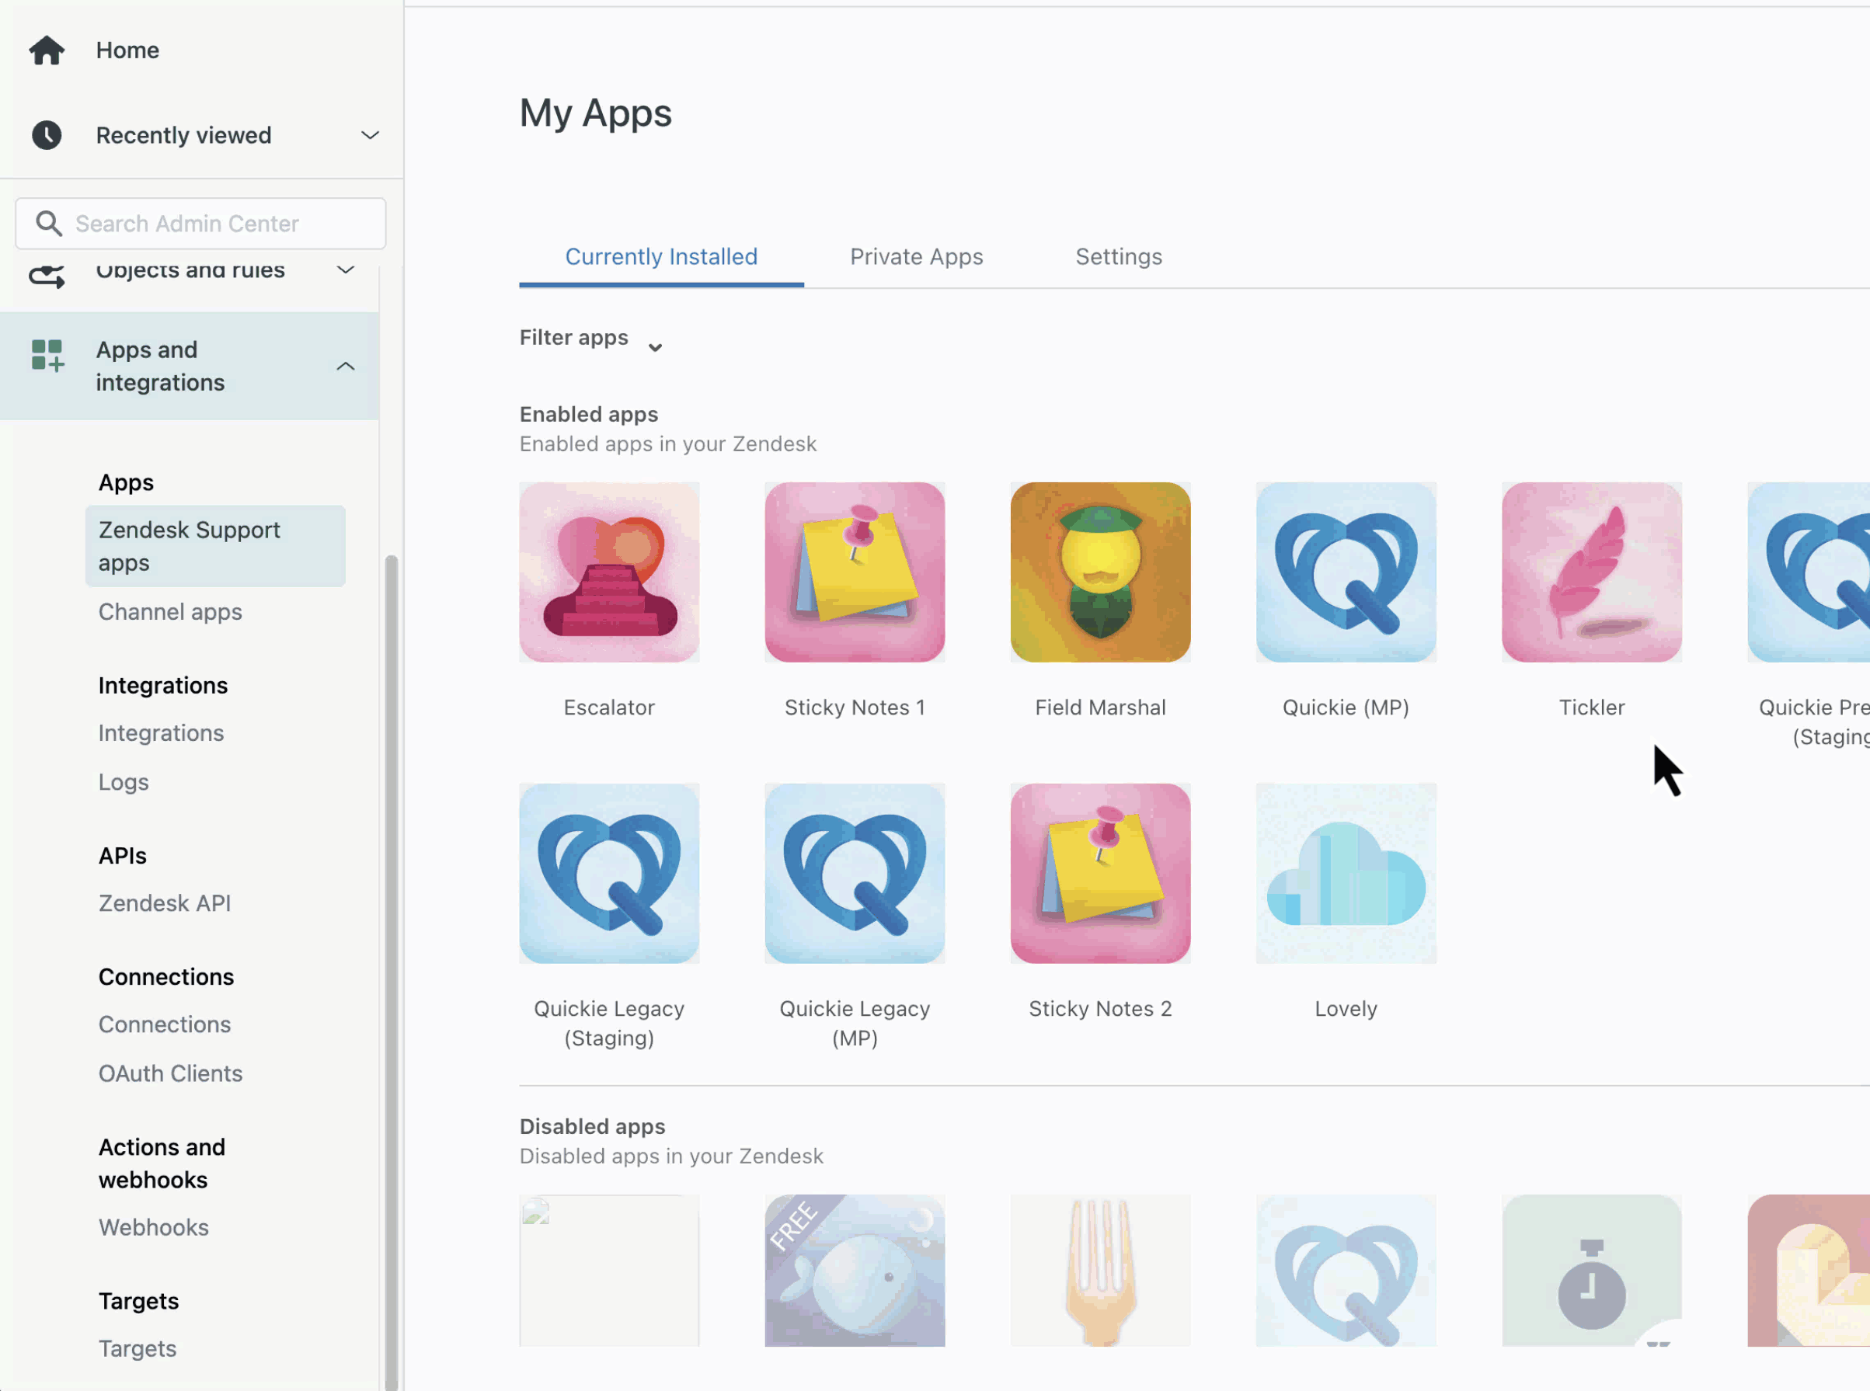The height and width of the screenshot is (1391, 1870).
Task: Click the Sticky Notes 2 label
Action: click(x=1100, y=1009)
